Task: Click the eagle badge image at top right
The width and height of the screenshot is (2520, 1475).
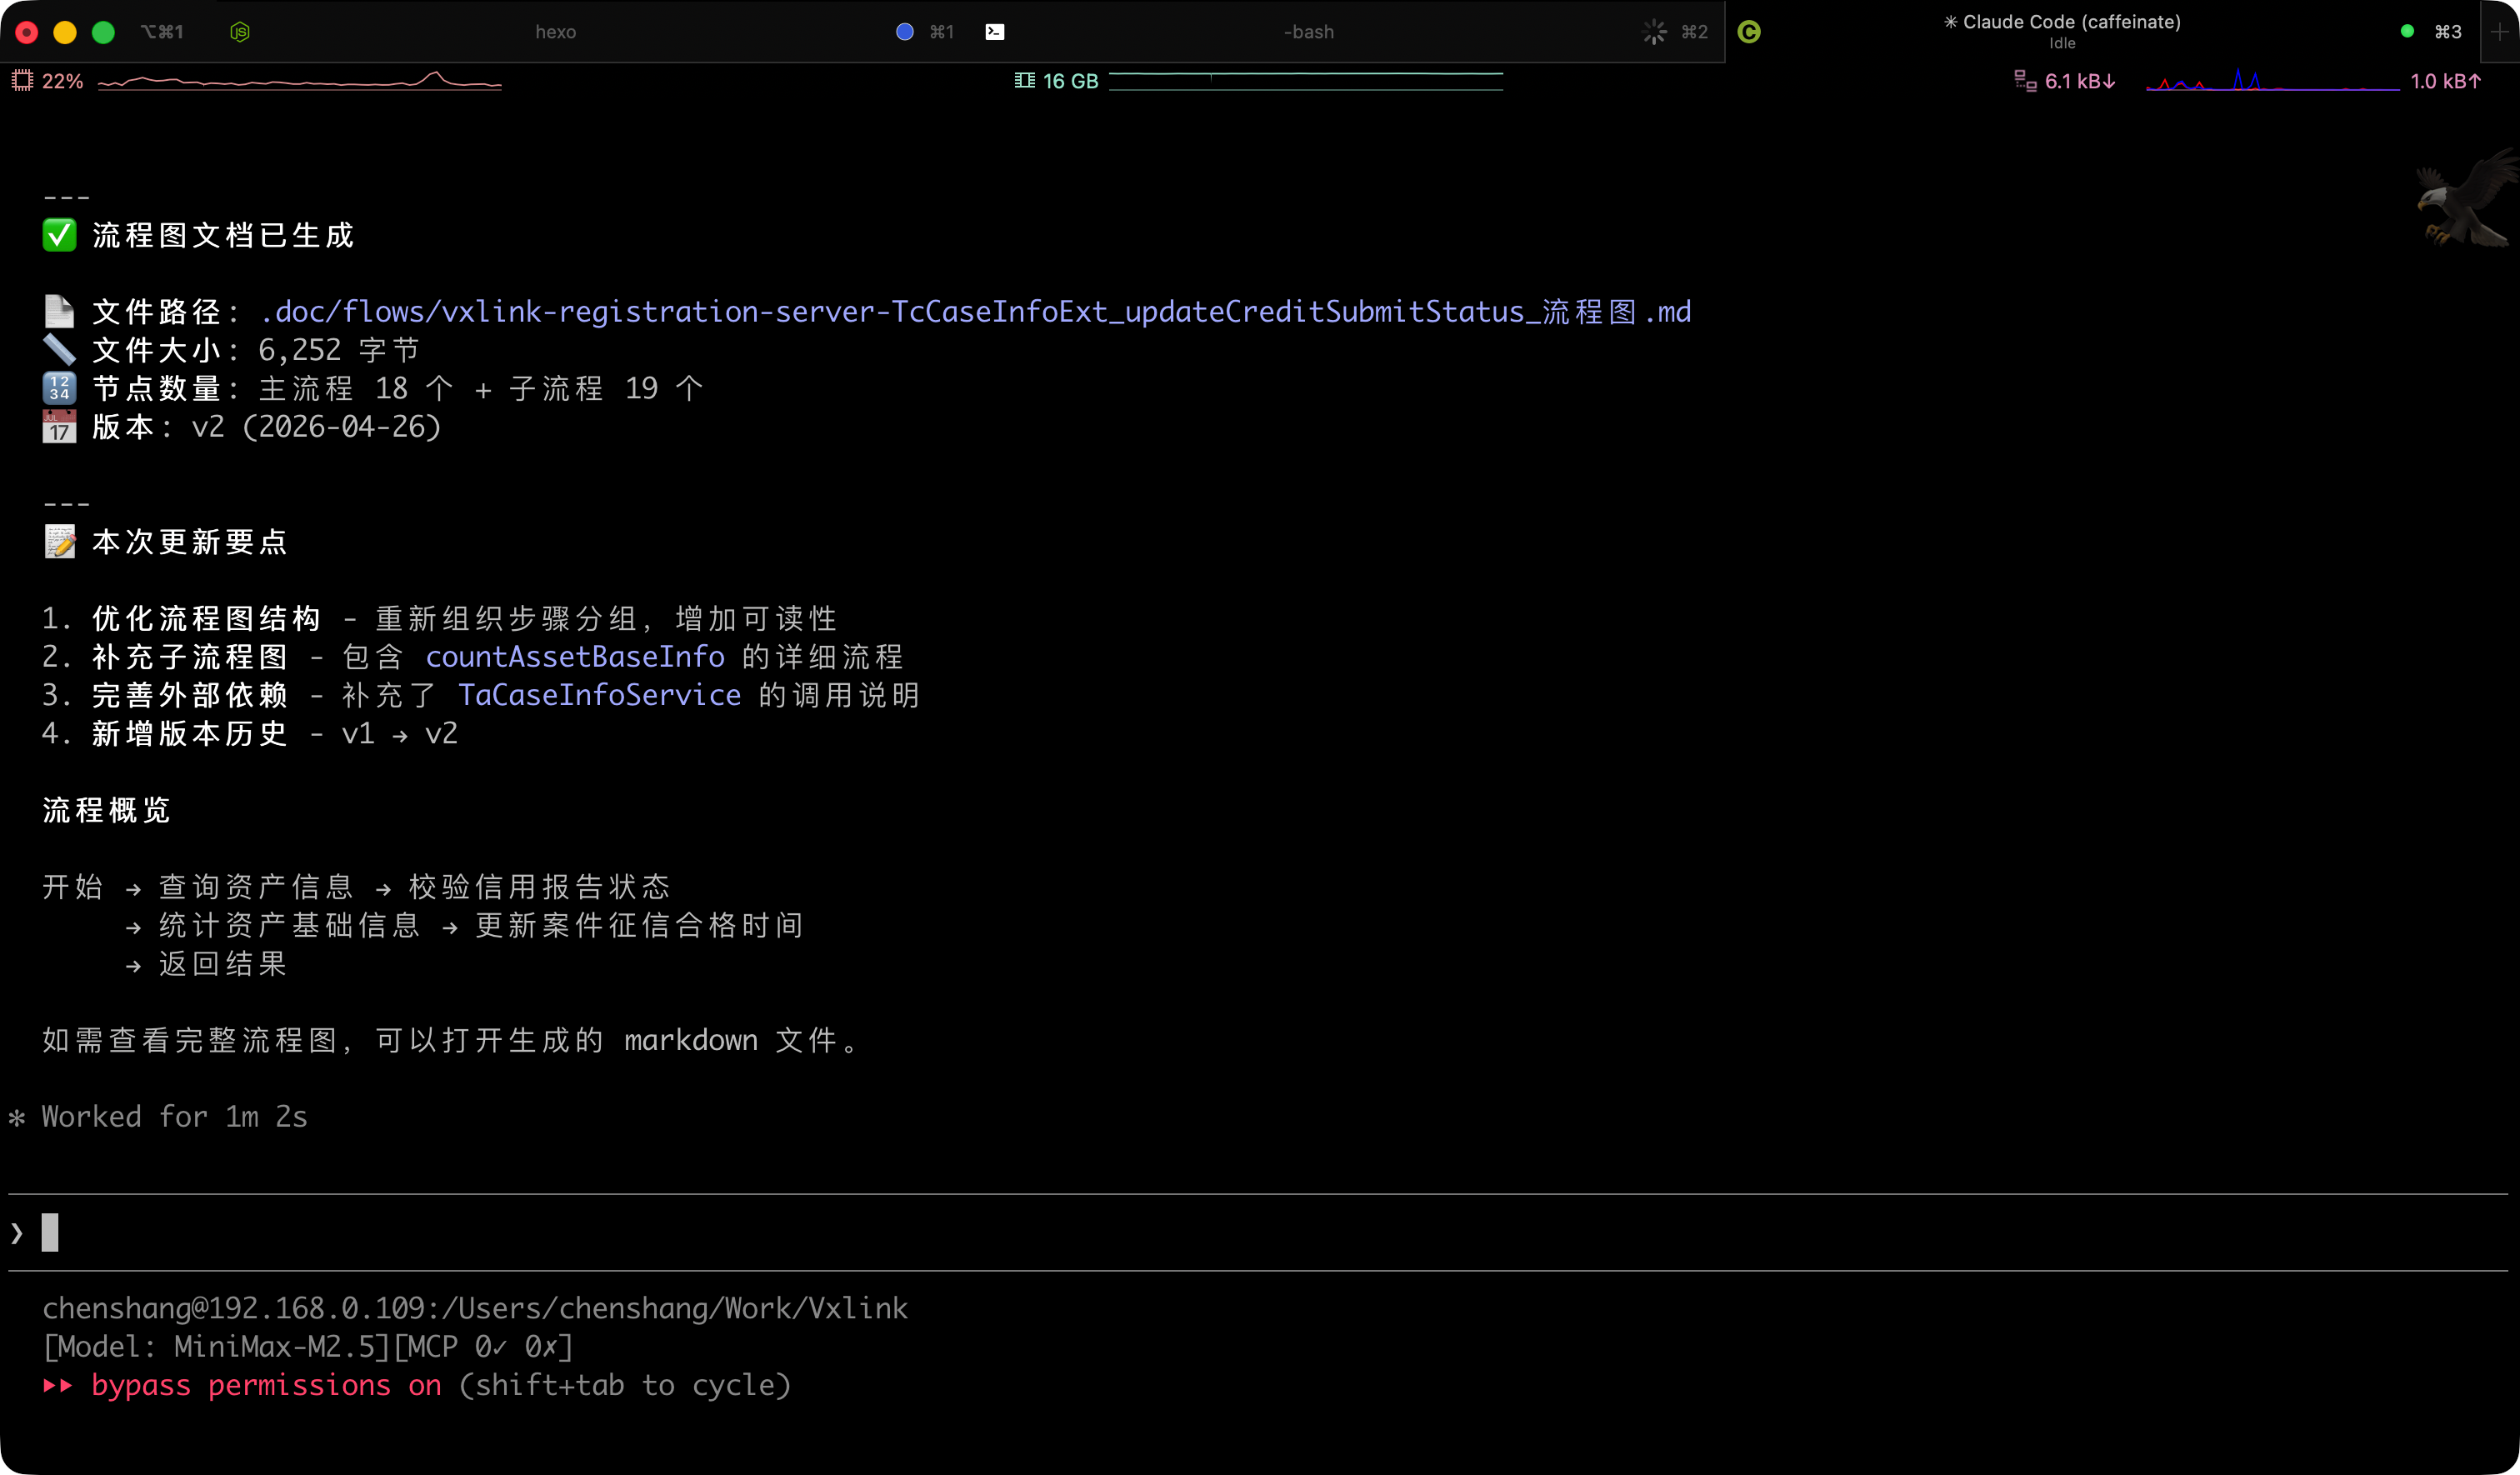Action: 2464,197
